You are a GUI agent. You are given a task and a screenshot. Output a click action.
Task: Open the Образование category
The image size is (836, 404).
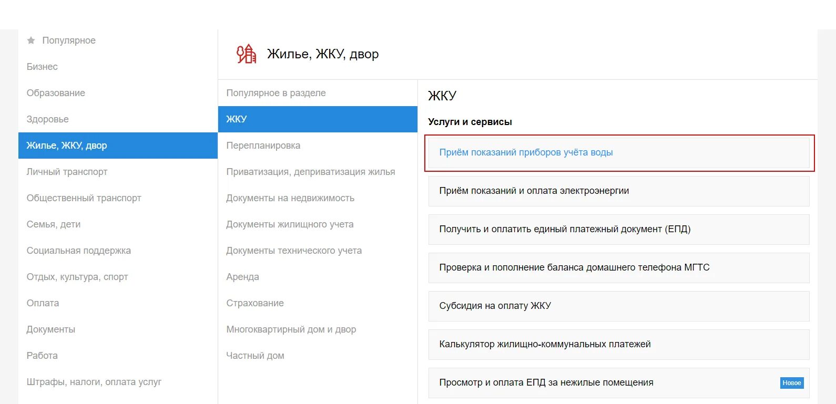(x=56, y=93)
